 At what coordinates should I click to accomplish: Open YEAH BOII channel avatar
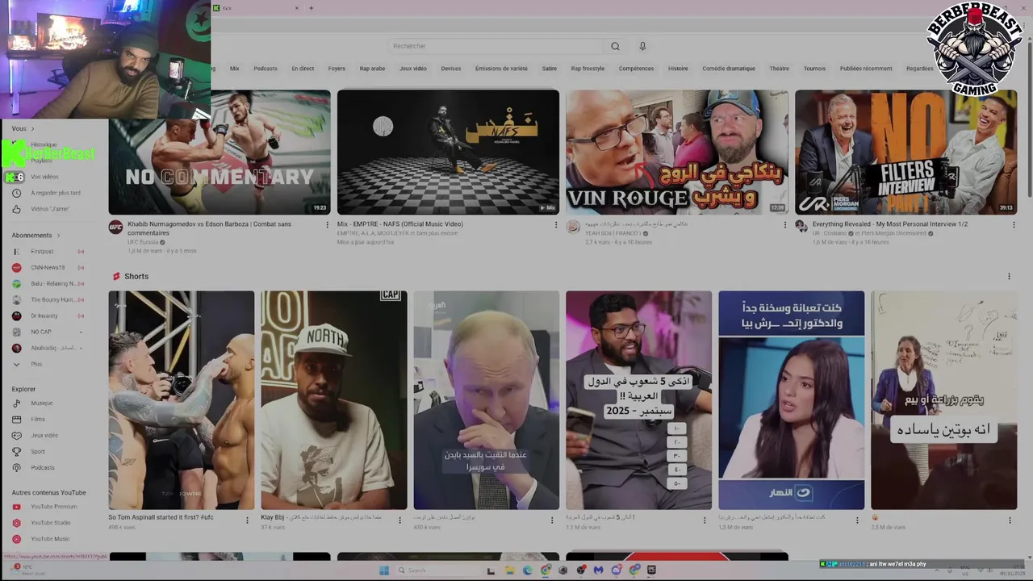tap(573, 227)
